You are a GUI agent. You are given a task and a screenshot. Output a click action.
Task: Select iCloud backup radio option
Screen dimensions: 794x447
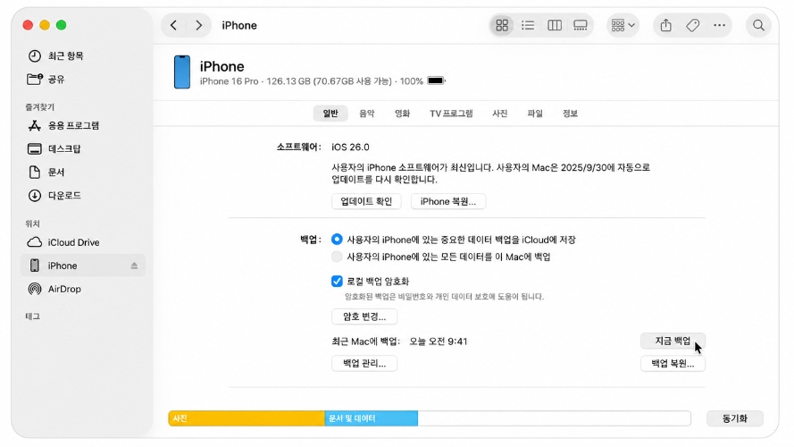[x=337, y=240]
